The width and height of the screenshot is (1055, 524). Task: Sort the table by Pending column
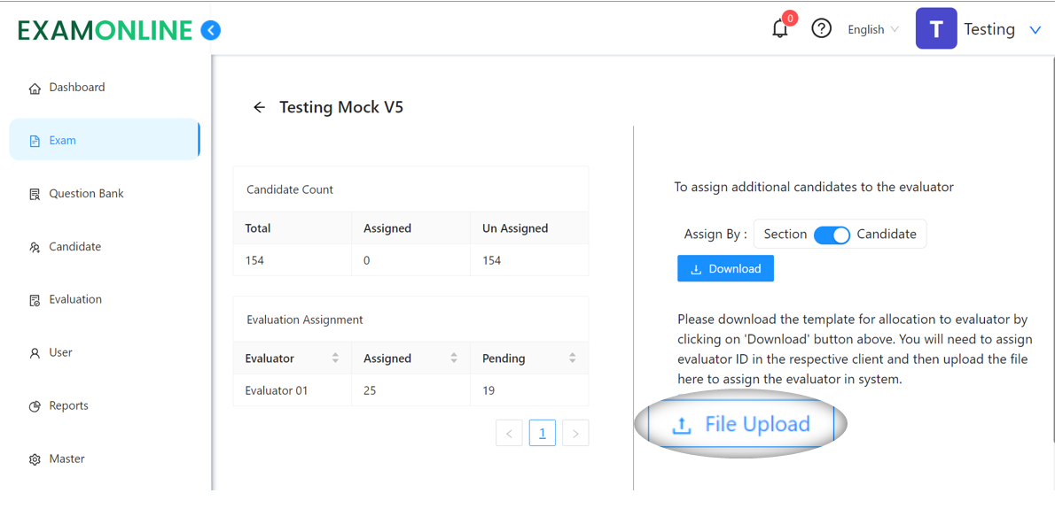pos(572,358)
